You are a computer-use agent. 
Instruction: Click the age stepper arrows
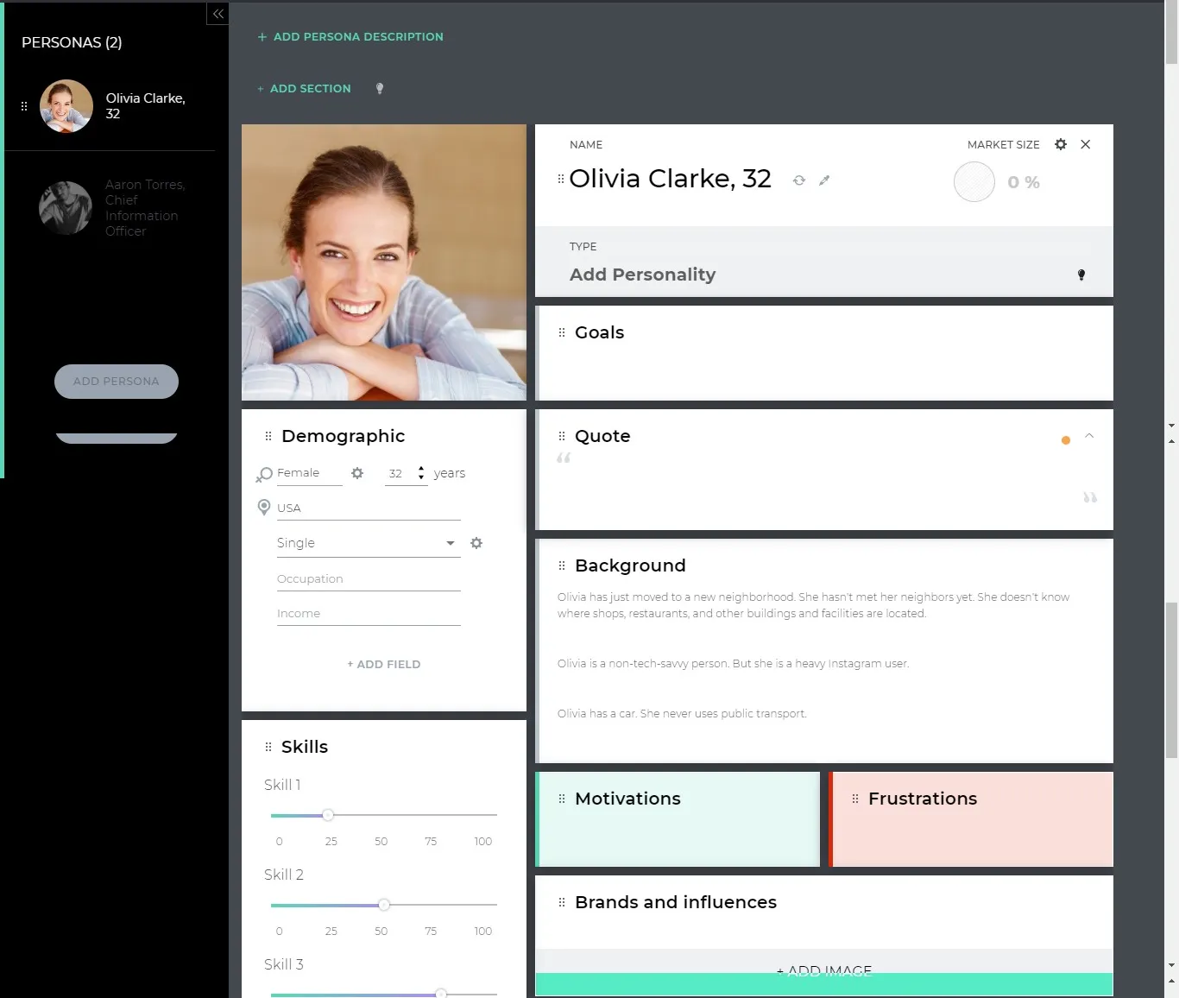click(x=421, y=473)
